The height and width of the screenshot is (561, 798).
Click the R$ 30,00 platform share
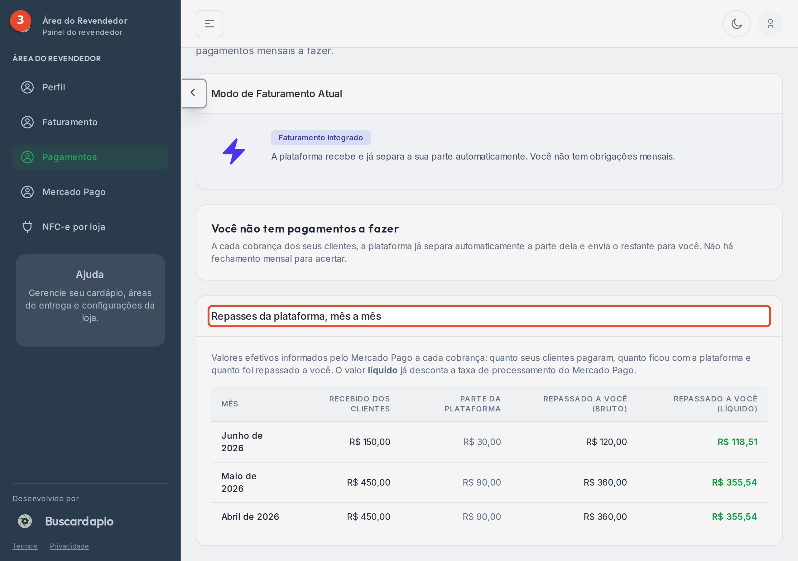click(482, 442)
